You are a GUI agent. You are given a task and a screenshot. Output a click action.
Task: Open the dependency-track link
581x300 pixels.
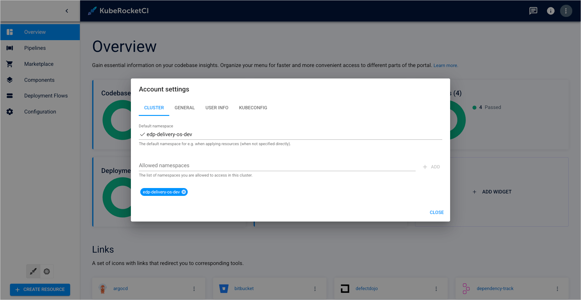(x=495, y=289)
